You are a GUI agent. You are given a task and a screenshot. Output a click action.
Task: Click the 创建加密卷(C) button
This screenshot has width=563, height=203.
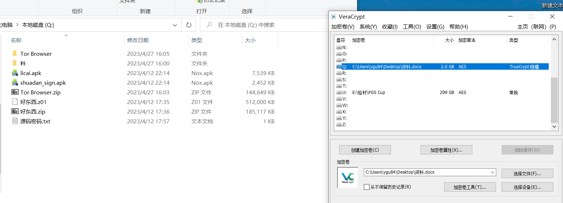pyautogui.click(x=365, y=150)
